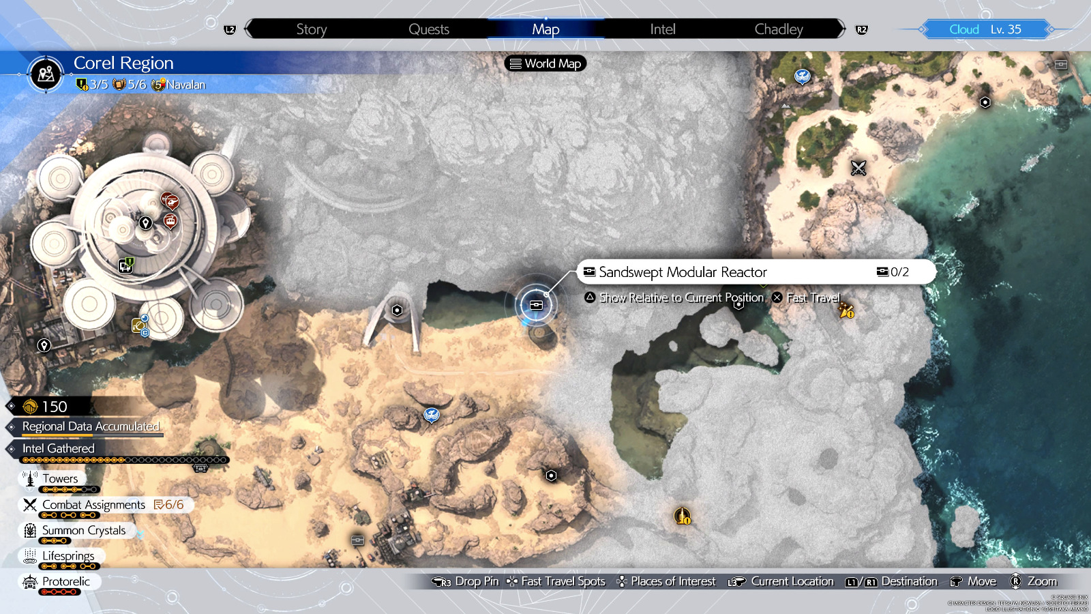Switch to the Quests tab
This screenshot has height=614, width=1091.
[428, 29]
